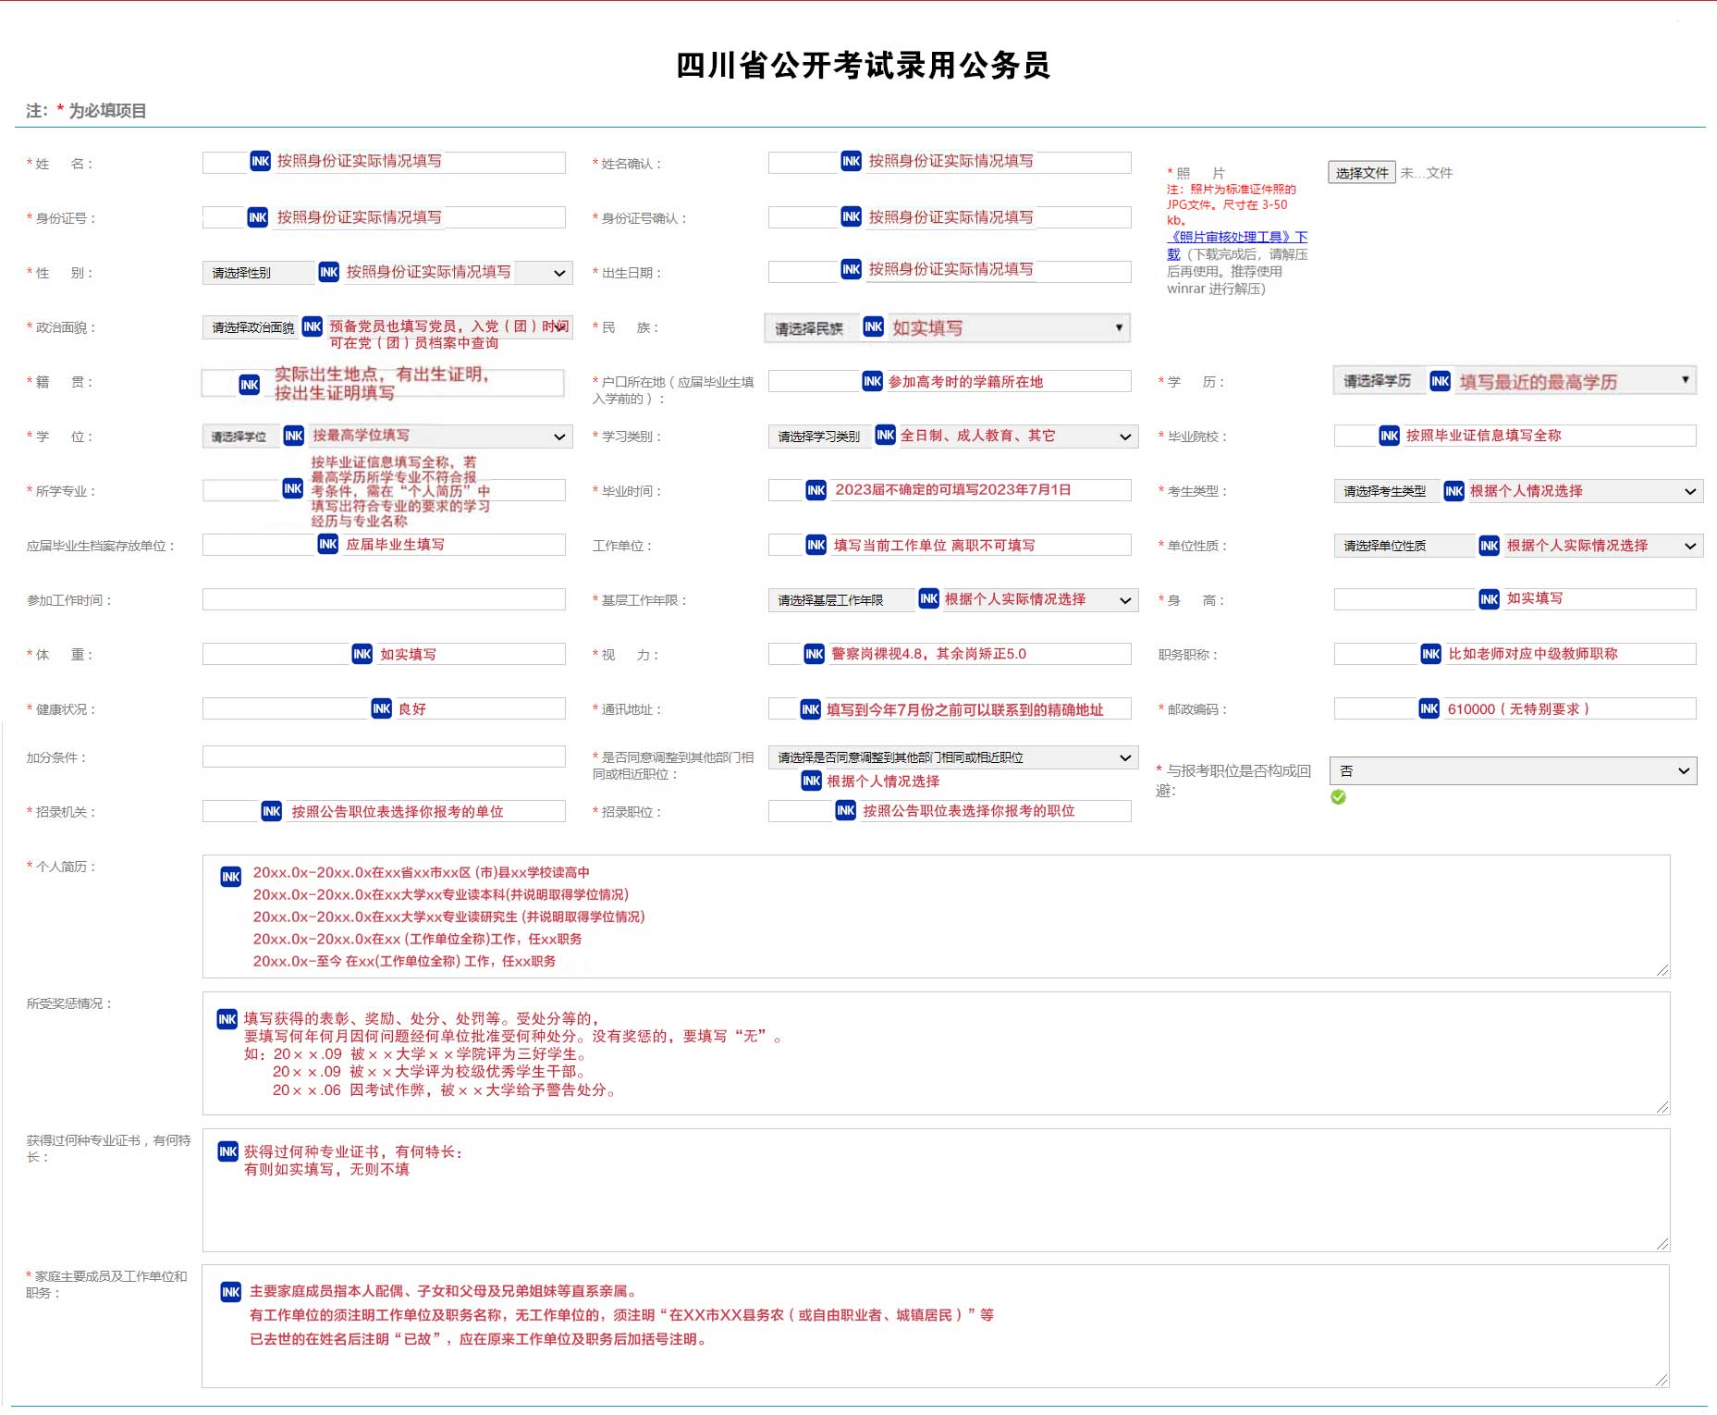The width and height of the screenshot is (1717, 1415).
Task: Click the INK icon in the 籍贯 field
Action: [x=249, y=385]
